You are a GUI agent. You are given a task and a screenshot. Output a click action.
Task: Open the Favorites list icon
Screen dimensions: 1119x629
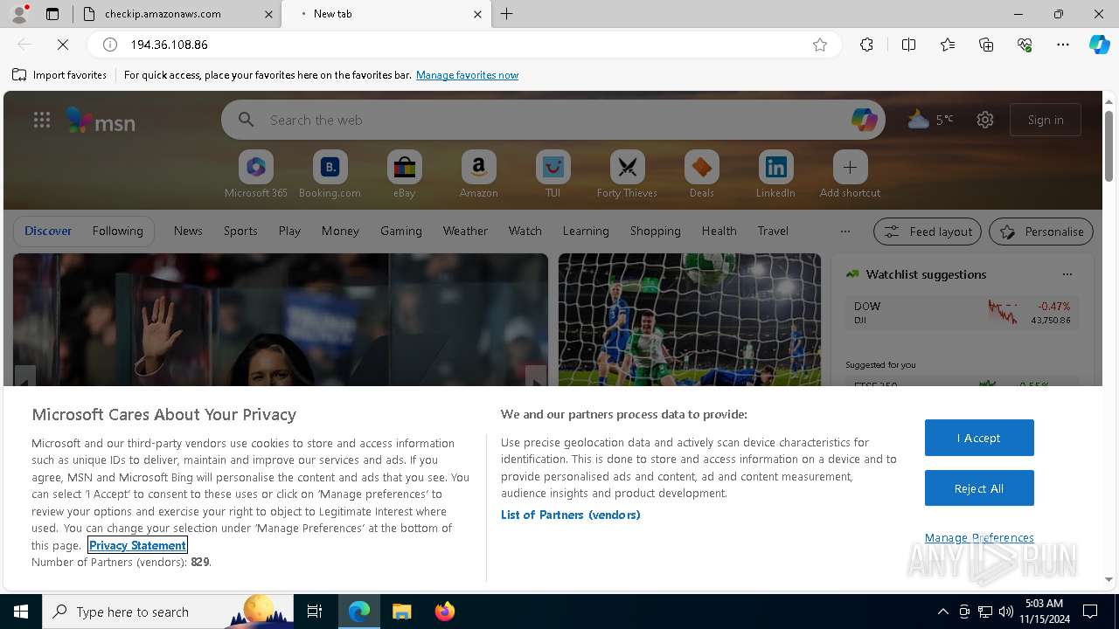coord(948,45)
